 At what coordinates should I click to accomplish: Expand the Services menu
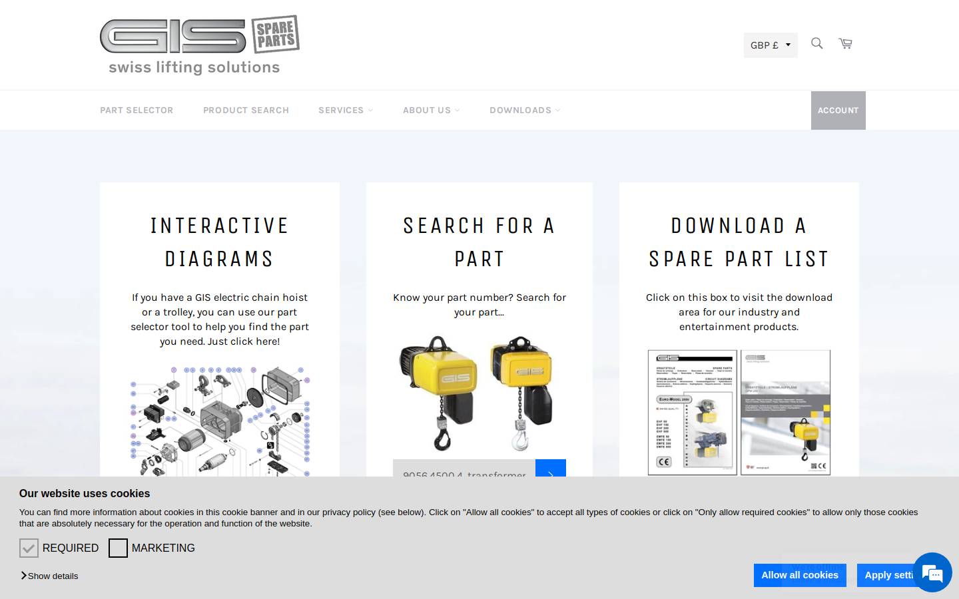(x=345, y=110)
